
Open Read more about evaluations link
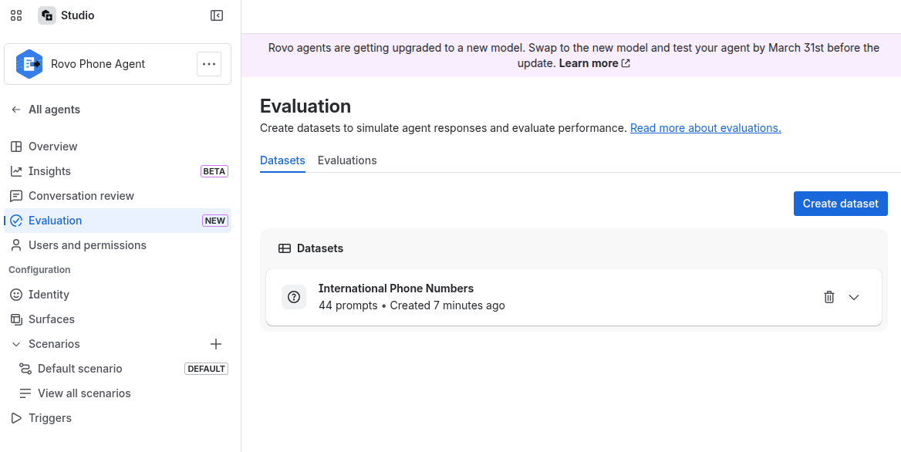(x=706, y=128)
